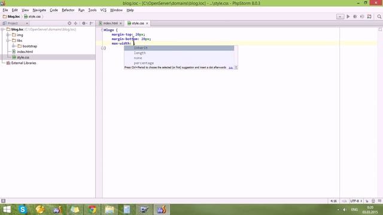This screenshot has height=215, width=383.
Task: Collapse the libs folder
Action: coord(8,41)
